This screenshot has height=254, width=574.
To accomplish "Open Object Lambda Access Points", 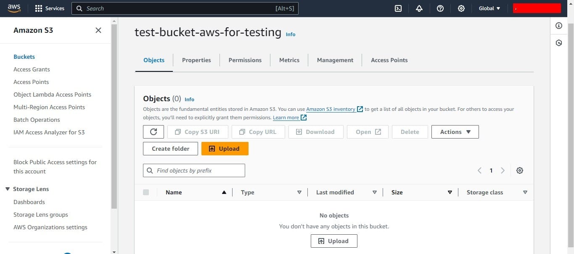I will pos(52,94).
